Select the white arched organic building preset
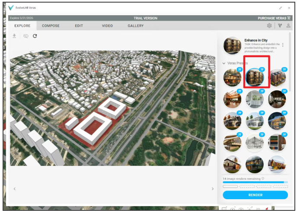Image resolution: width=297 pixels, height=213 pixels. (255, 121)
